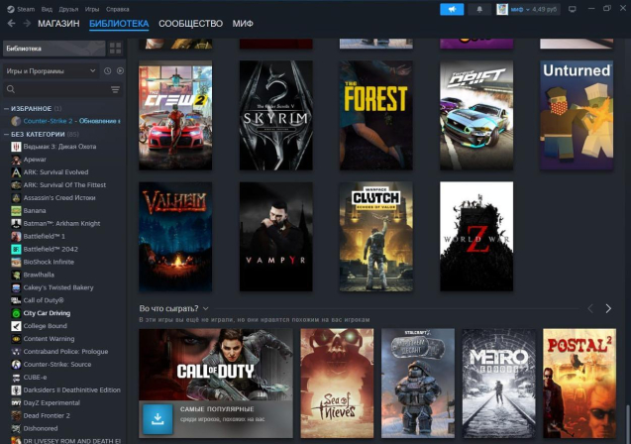Viewport: 631px width, 444px height.
Task: Open the account menu with wallet balance
Action: [x=526, y=9]
